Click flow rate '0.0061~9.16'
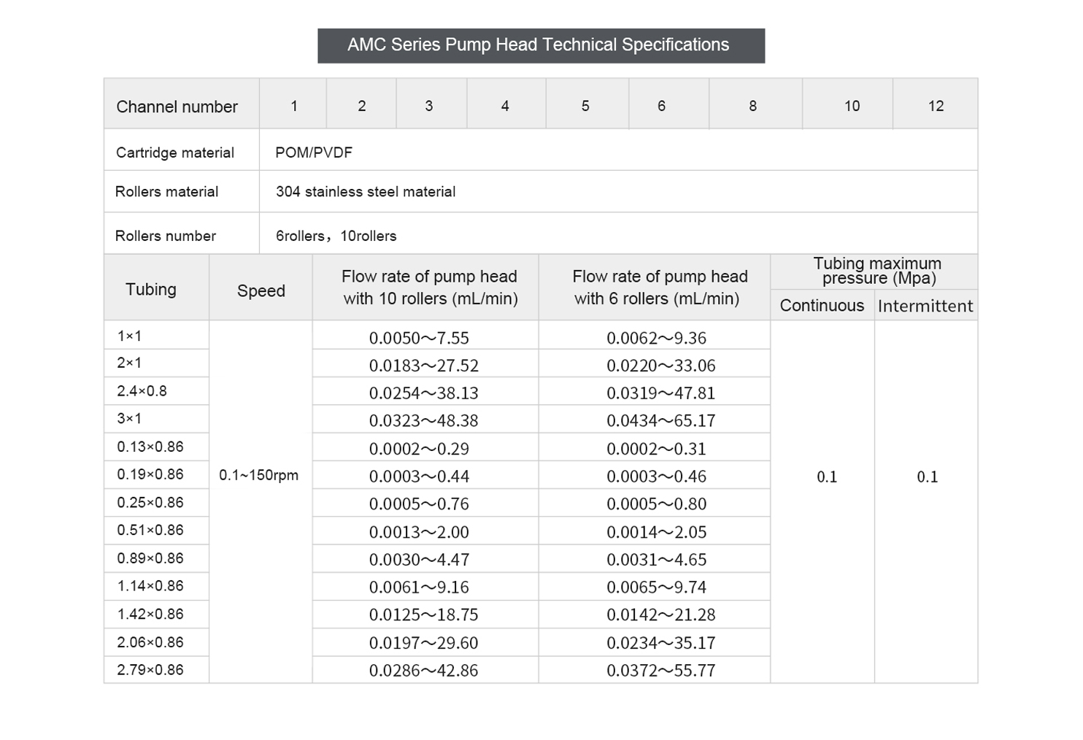1083x740 pixels. [x=419, y=587]
